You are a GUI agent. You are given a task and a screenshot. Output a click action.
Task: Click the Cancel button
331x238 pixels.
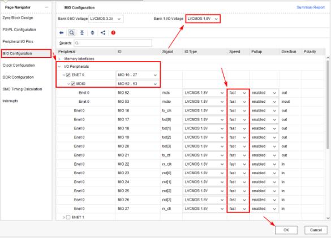316,230
